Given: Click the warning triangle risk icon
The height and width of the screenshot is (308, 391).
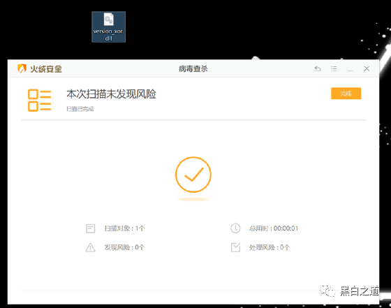Looking at the screenshot, I should pos(90,247).
